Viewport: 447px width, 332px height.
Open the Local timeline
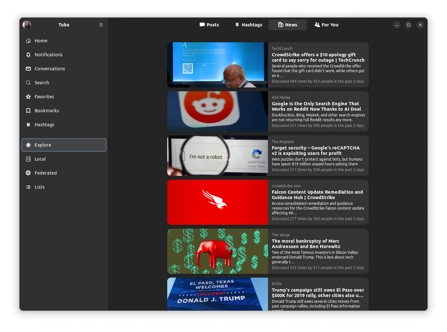coord(40,159)
